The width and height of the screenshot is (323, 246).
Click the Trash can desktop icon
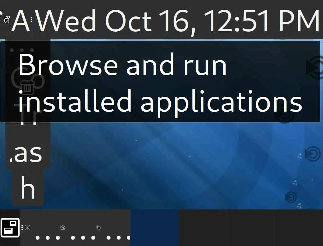pos(27,87)
